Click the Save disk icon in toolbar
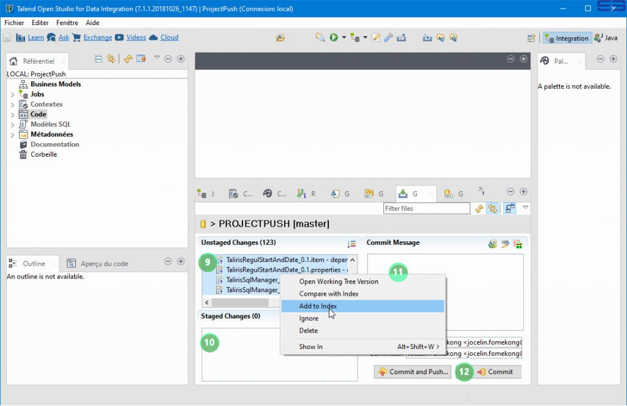627x406 pixels. click(x=7, y=37)
